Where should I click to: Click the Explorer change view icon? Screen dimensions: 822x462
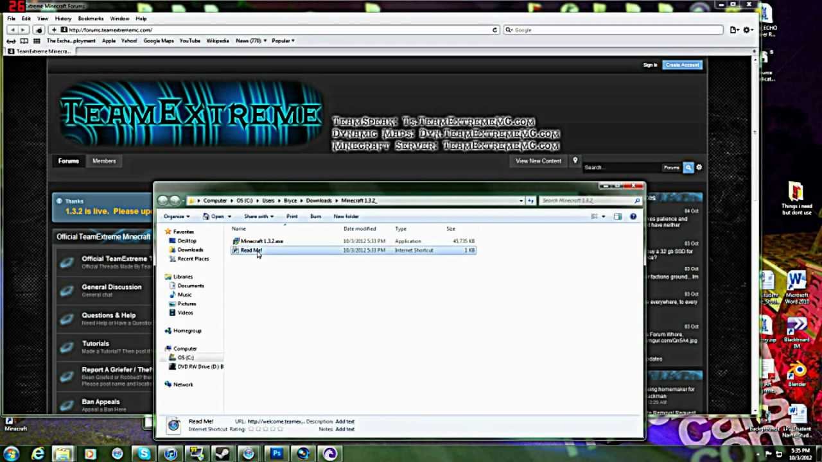(594, 216)
